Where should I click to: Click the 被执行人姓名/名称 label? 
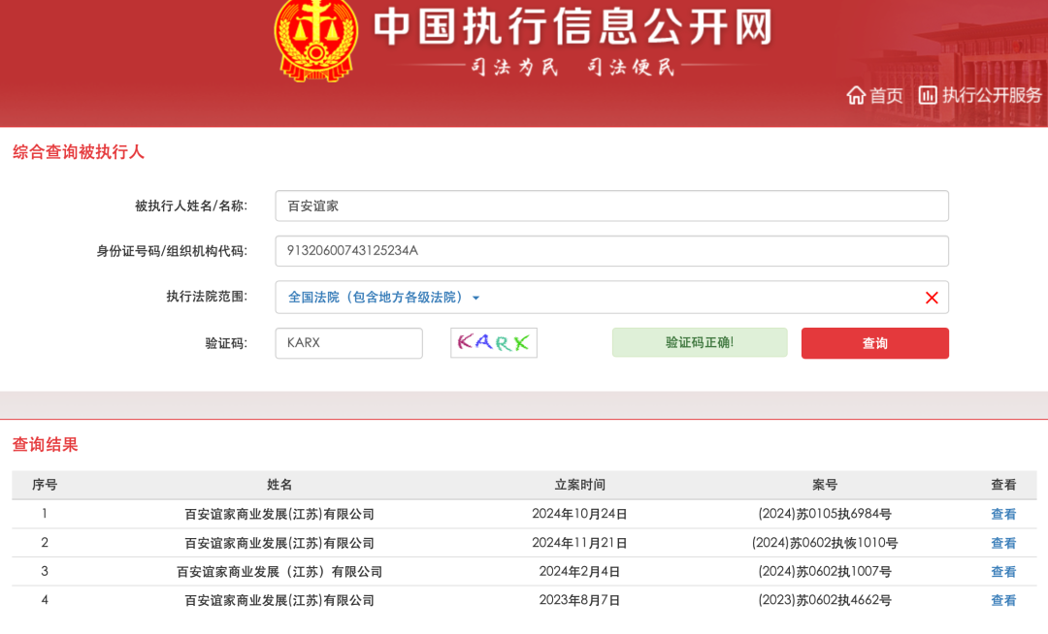(x=191, y=206)
